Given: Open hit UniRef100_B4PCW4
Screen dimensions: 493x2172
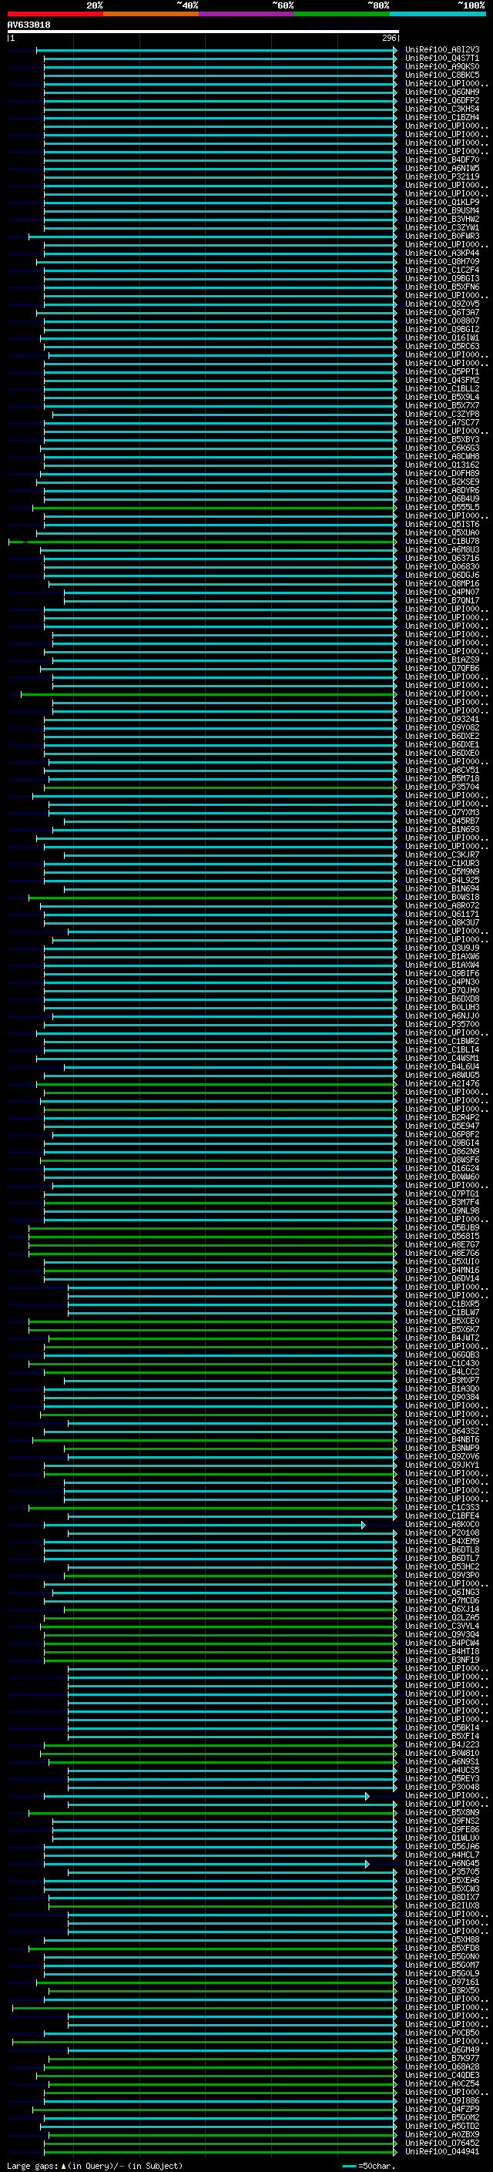Looking at the screenshot, I should (x=441, y=1643).
